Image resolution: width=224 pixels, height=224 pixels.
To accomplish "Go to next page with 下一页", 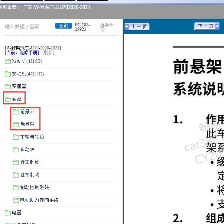I will point(207,26).
